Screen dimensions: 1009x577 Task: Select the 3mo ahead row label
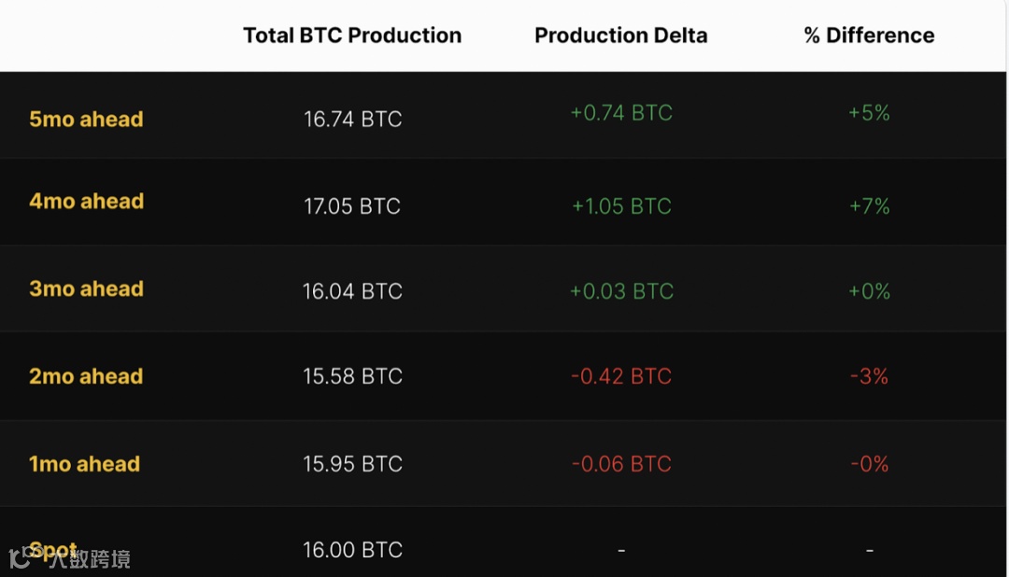[x=86, y=289]
